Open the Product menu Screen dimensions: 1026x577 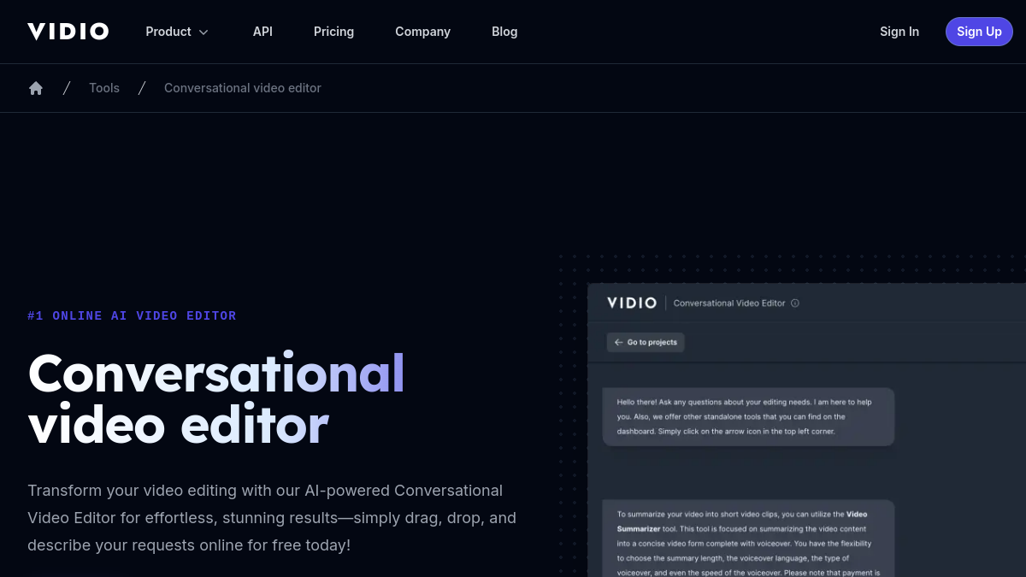coord(177,32)
